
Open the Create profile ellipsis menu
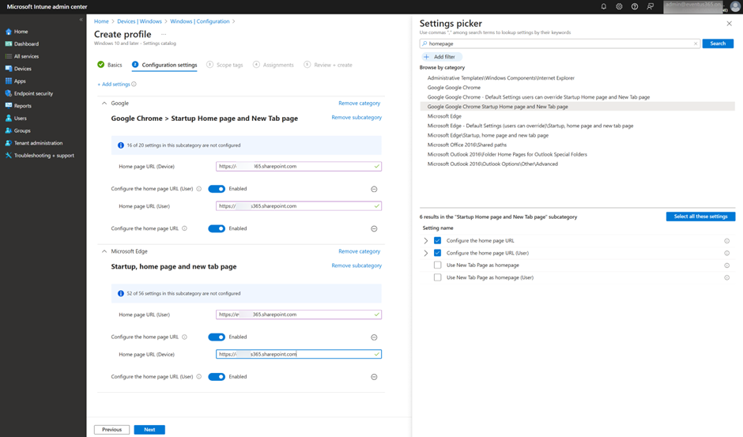point(164,34)
